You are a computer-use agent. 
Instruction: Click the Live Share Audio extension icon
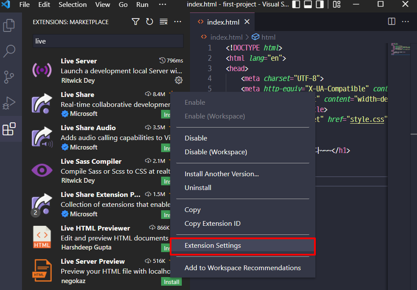pos(42,137)
